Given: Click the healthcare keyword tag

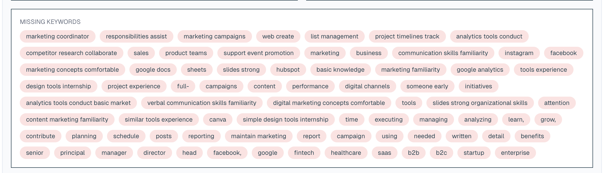Looking at the screenshot, I should 346,153.
